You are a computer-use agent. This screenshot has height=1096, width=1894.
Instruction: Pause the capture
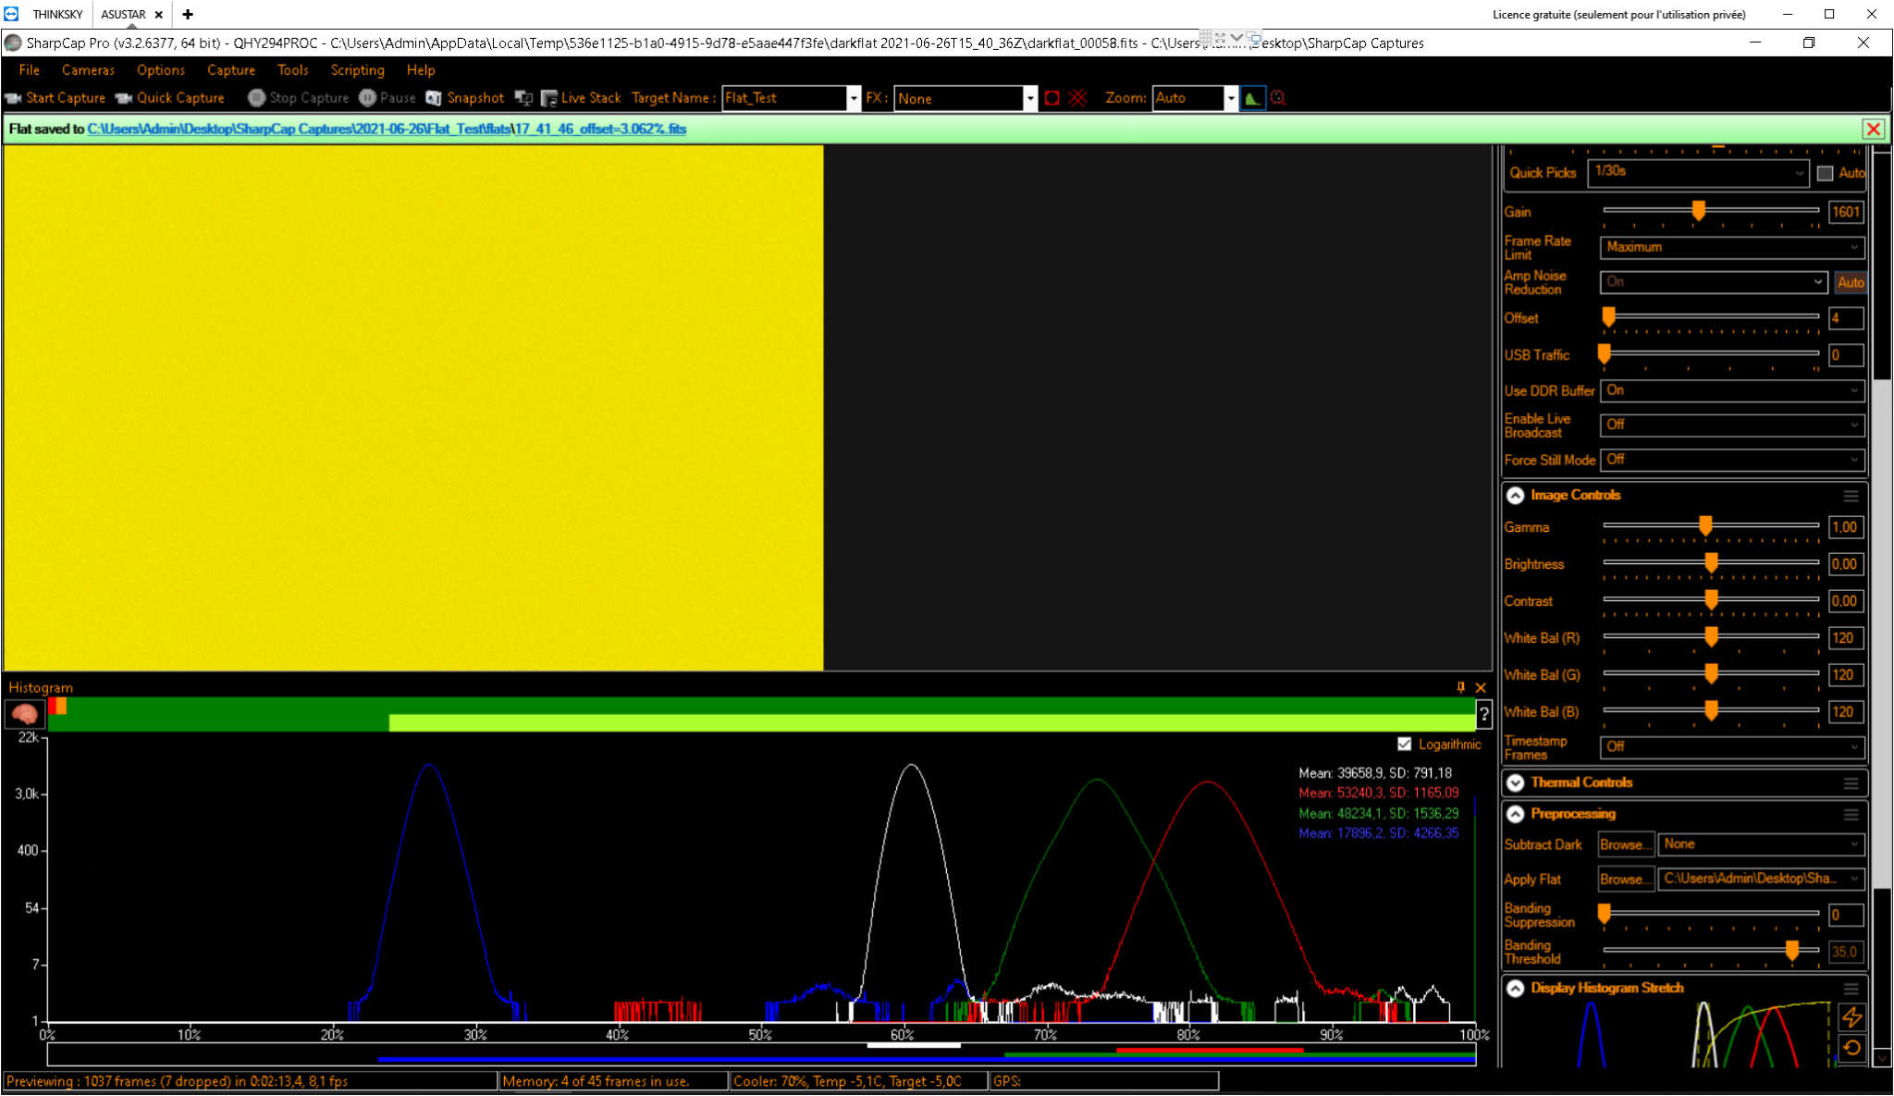click(387, 98)
